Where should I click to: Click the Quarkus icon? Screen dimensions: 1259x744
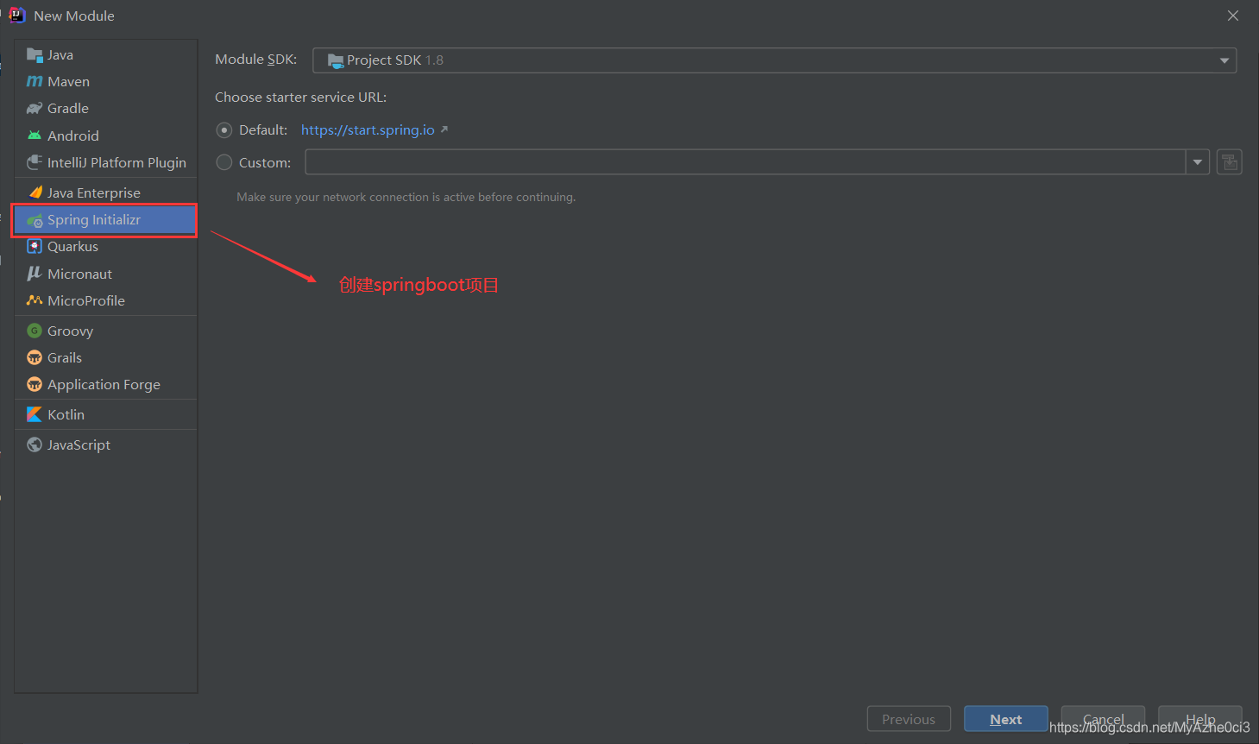coord(35,247)
